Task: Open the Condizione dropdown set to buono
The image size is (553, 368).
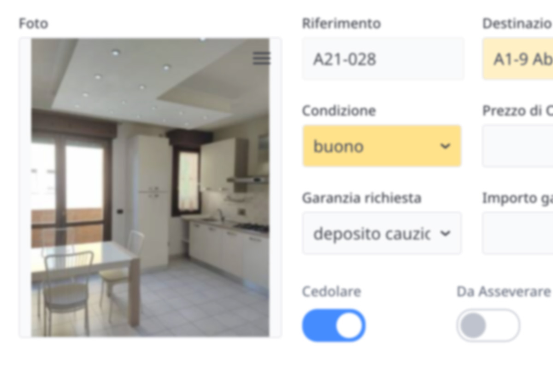Action: (382, 146)
